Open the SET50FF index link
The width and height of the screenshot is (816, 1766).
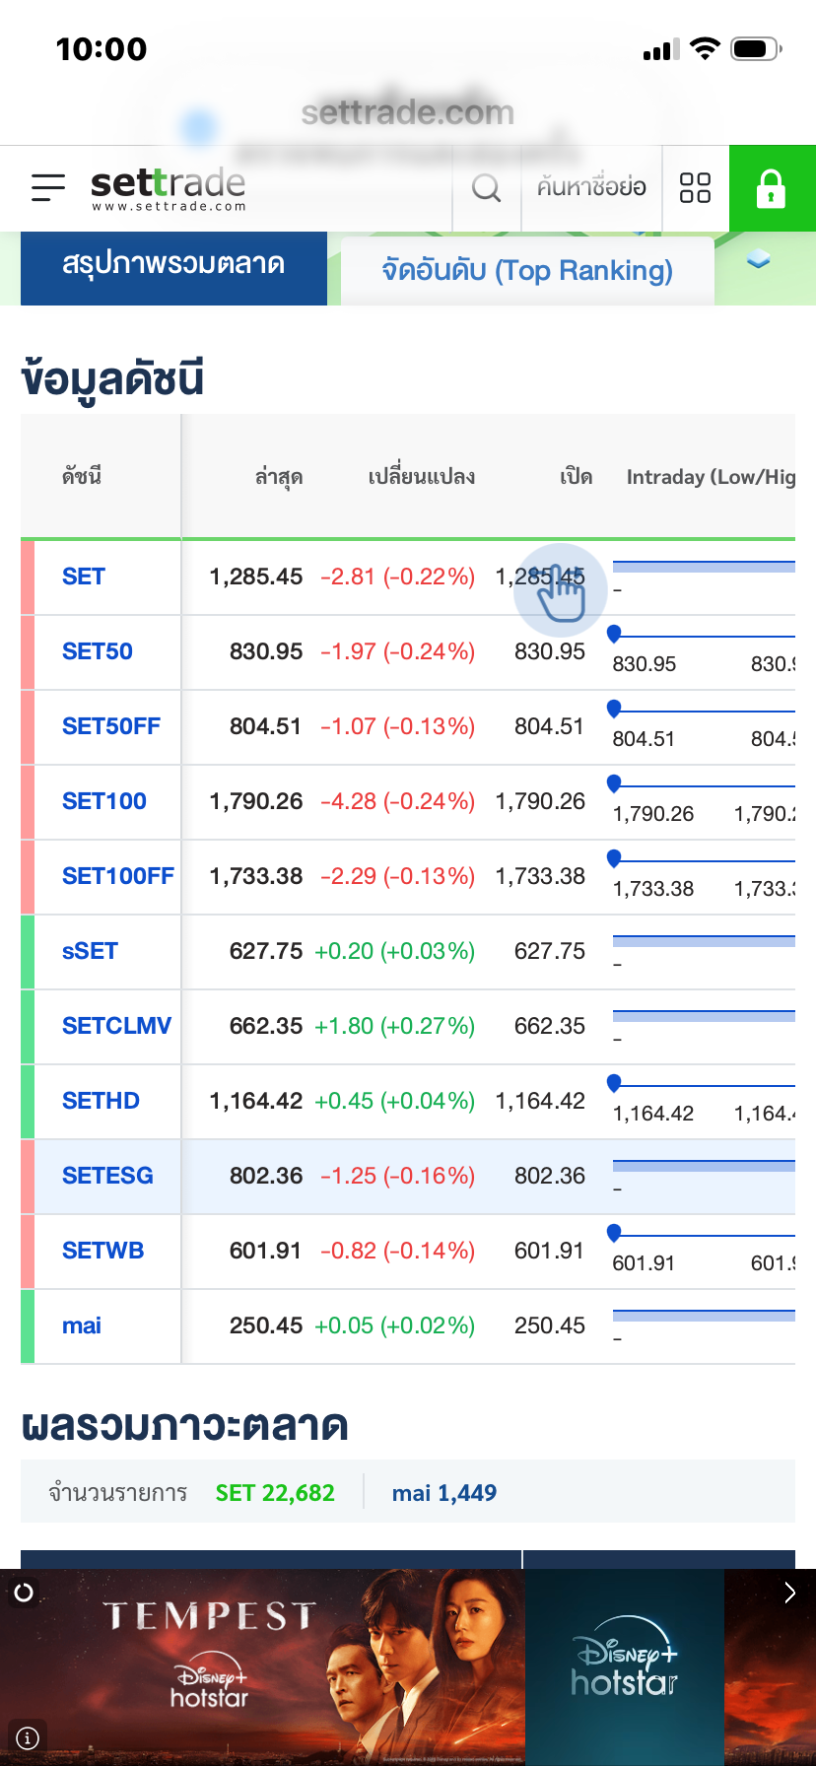click(x=111, y=726)
